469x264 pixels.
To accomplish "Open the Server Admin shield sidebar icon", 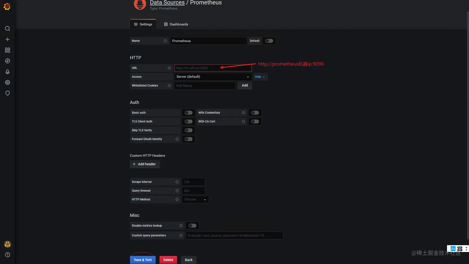I will pyautogui.click(x=7, y=93).
